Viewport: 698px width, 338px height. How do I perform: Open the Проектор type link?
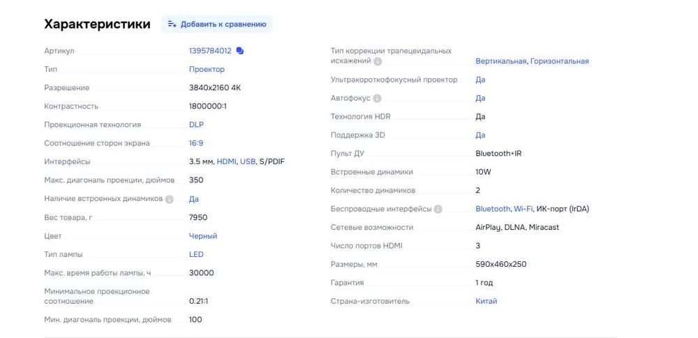(x=207, y=69)
